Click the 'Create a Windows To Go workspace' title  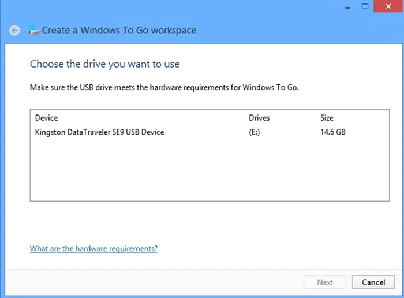[119, 31]
